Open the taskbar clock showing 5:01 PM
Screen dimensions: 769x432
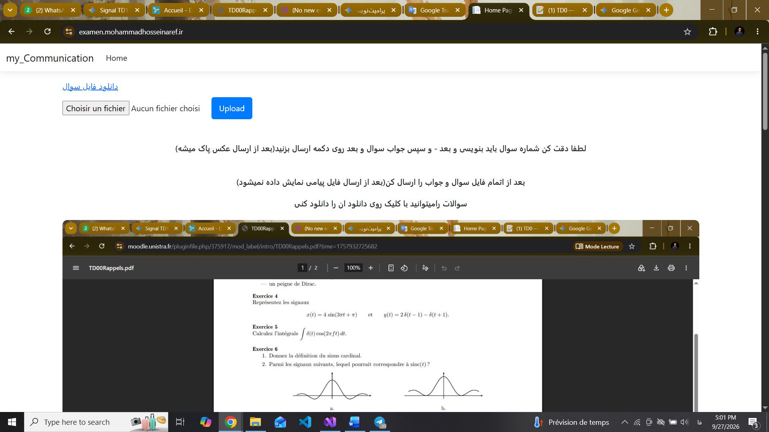pyautogui.click(x=725, y=422)
